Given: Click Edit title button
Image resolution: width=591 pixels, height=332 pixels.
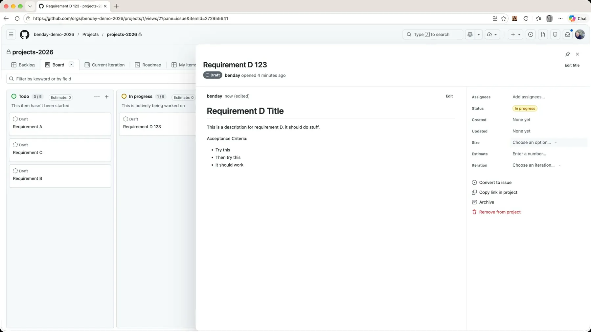Looking at the screenshot, I should tap(572, 65).
